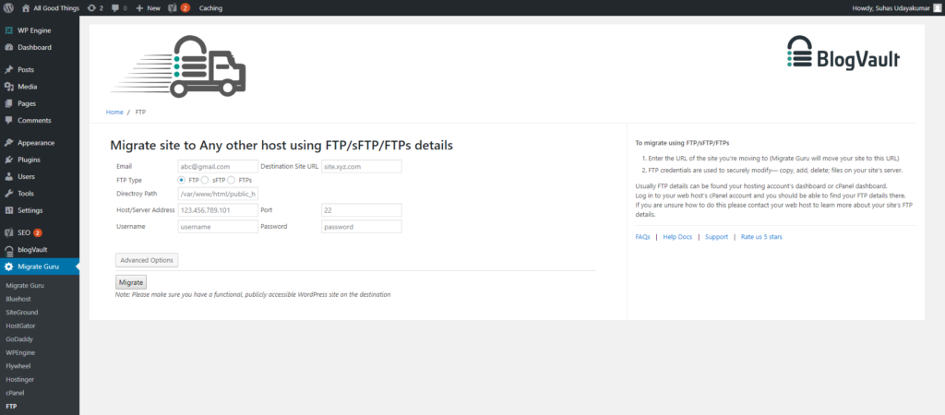
Task: Click the Migrate button
Action: click(131, 282)
